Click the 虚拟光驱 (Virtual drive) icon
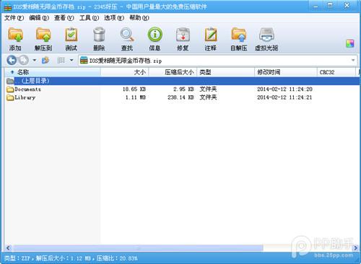 tap(266, 35)
